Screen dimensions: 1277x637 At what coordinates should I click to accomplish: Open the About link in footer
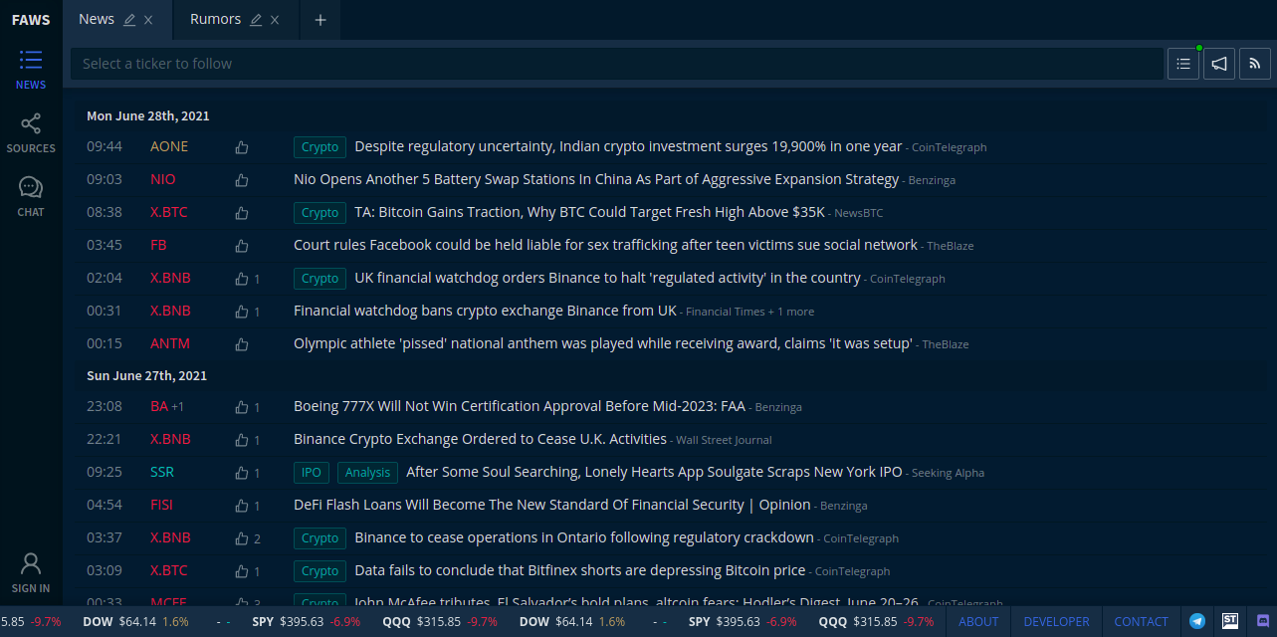(978, 621)
